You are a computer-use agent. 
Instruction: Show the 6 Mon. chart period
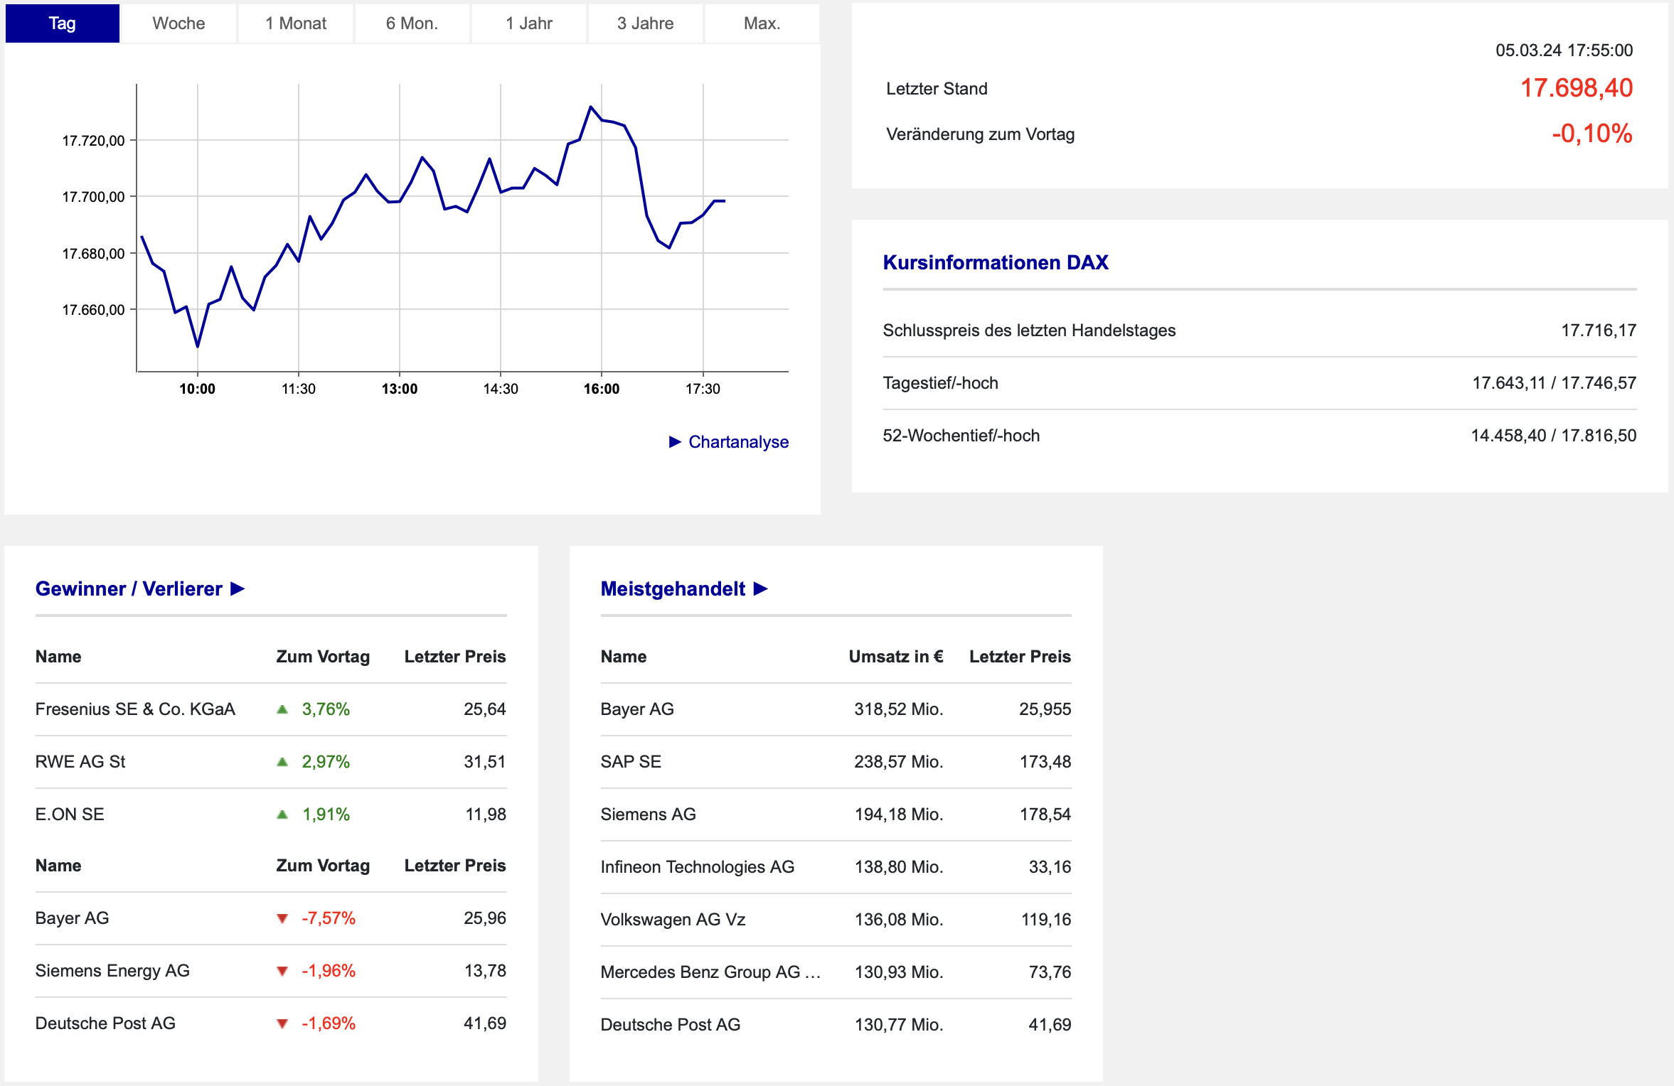412,23
